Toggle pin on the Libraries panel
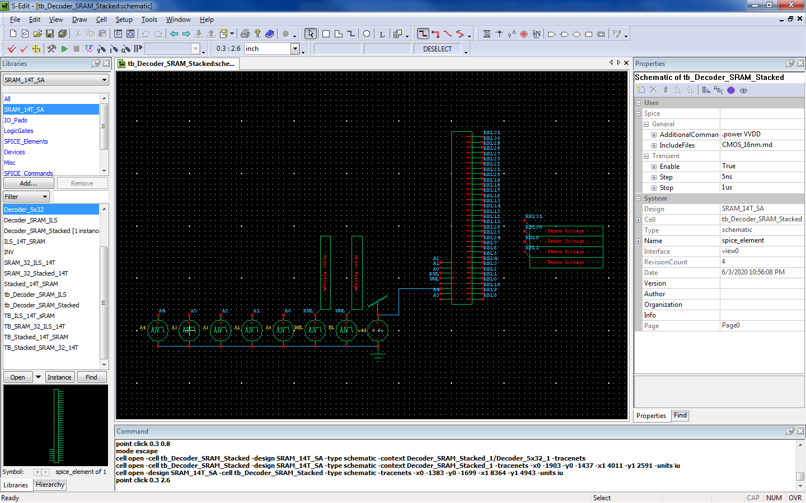806x503 pixels. tap(96, 64)
